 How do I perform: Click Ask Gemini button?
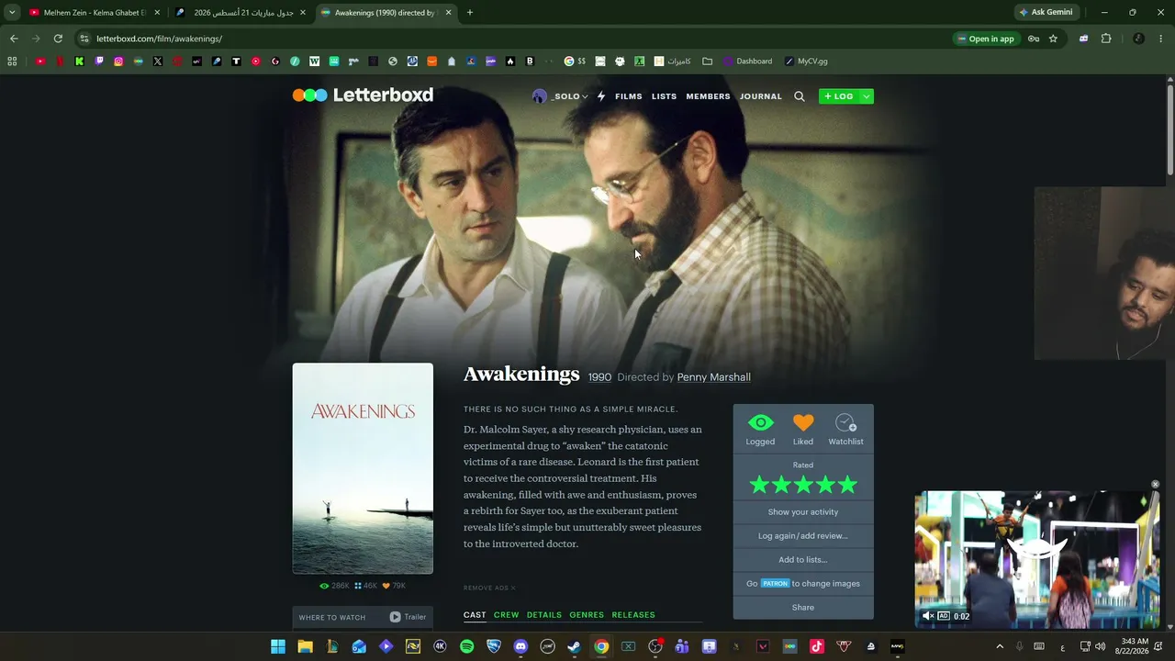click(x=1046, y=13)
